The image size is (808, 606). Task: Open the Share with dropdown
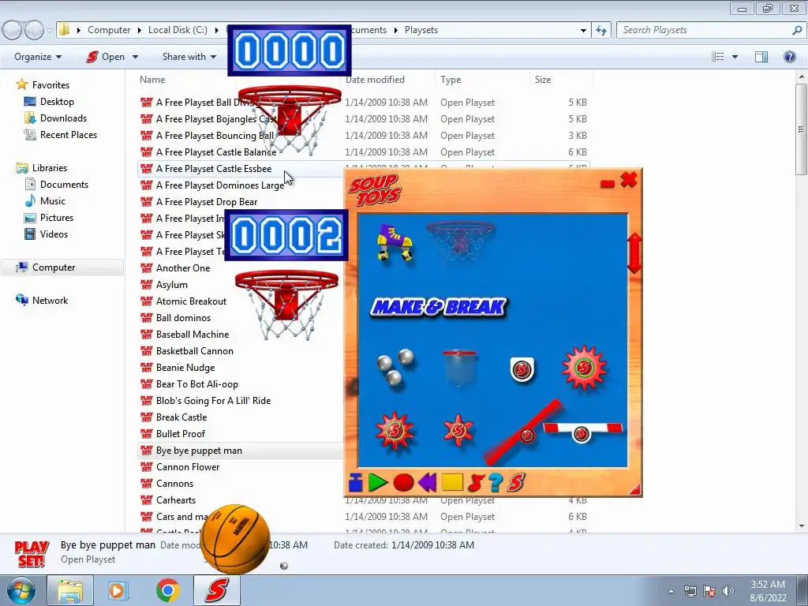[x=189, y=57]
